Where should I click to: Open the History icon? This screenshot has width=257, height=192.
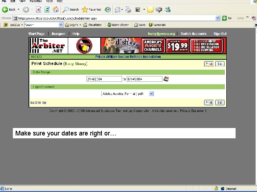[107, 10]
